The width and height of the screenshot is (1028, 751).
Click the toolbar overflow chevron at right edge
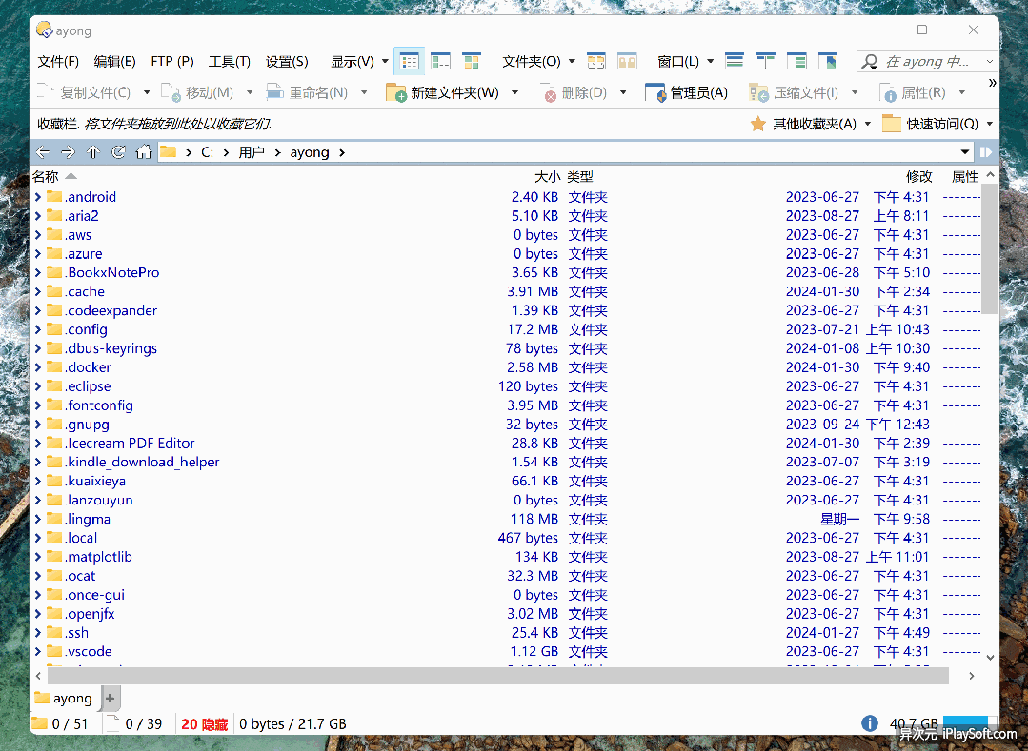pyautogui.click(x=992, y=83)
